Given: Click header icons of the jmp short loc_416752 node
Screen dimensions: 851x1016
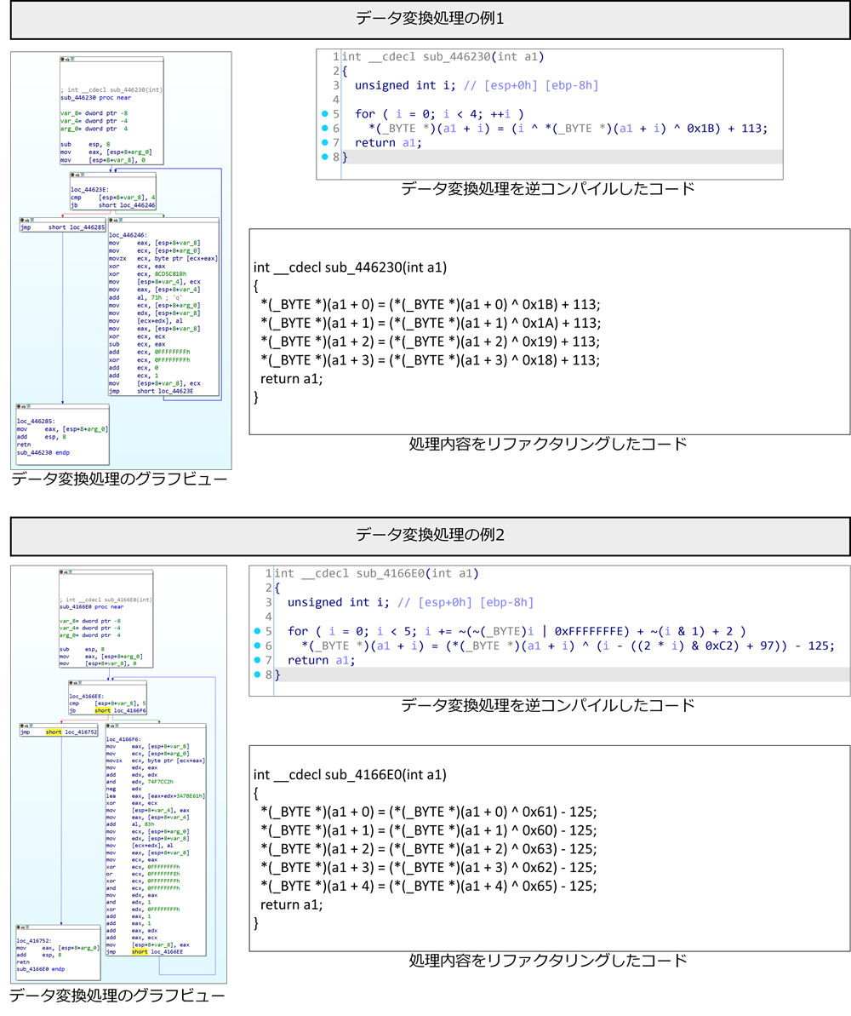Looking at the screenshot, I should pyautogui.click(x=27, y=726).
